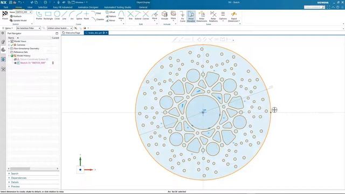345x194 pixels.
Task: Select the Circle sketch tool
Action: pyautogui.click(x=57, y=16)
